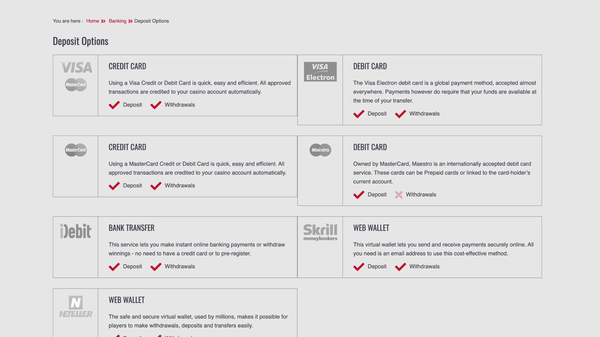Click the Deposit Options page title
Image resolution: width=600 pixels, height=337 pixels.
tap(81, 41)
